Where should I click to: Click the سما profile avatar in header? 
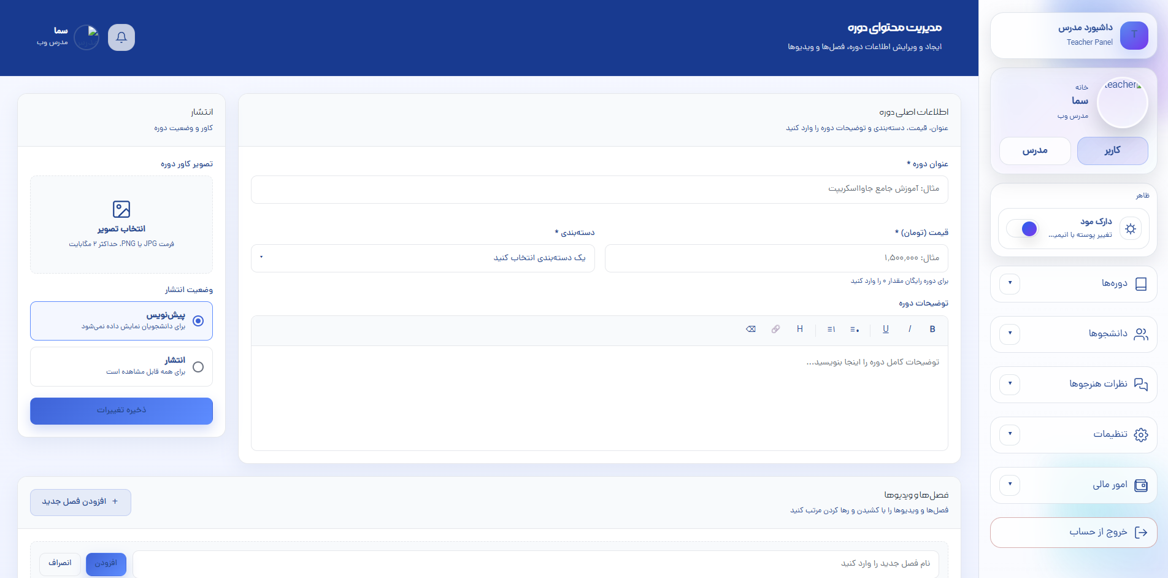tap(86, 37)
